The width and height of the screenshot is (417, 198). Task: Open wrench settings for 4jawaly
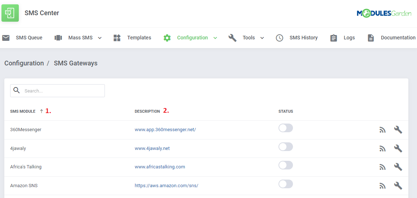398,148
